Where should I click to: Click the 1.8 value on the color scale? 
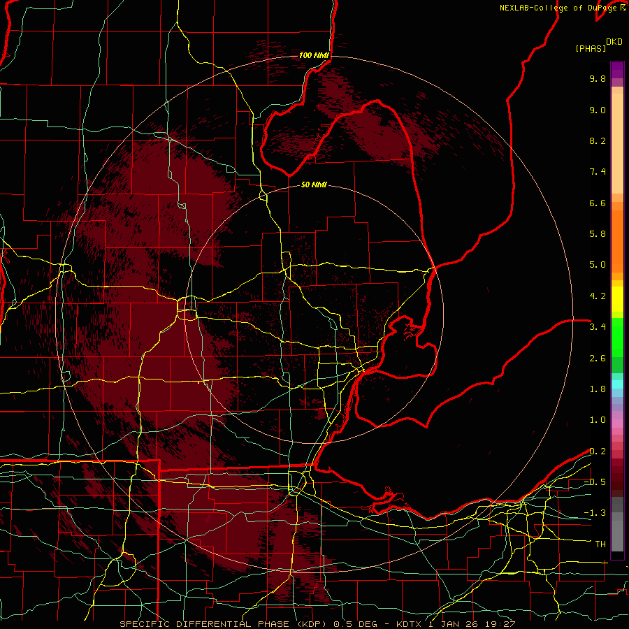pyautogui.click(x=598, y=389)
